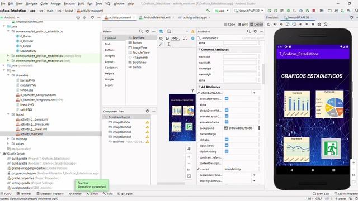Screen dimensions: 358x201
Task: Open Attributes panel settings gear
Action: (255, 31)
